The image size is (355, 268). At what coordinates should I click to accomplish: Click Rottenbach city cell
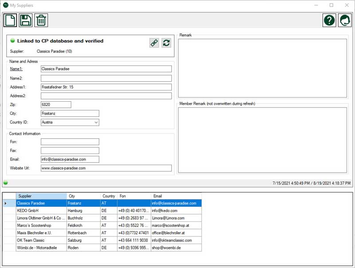pos(83,233)
